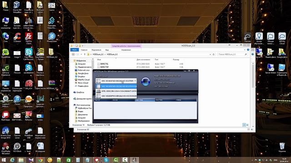The width and height of the screenshot is (291, 163).
Task: Select Mail.Ru Cloud in Explorer sidebar
Action: tap(82, 80)
